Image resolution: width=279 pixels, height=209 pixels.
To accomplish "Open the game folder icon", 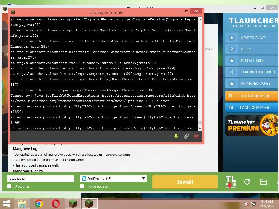I will pyautogui.click(x=263, y=182).
